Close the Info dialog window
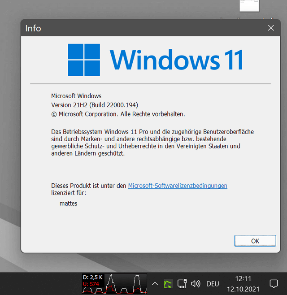 click(271, 28)
